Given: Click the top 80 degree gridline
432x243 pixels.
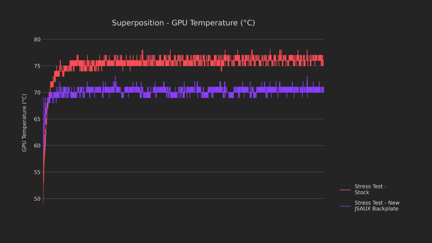Looking at the screenshot, I should pyautogui.click(x=190, y=40).
